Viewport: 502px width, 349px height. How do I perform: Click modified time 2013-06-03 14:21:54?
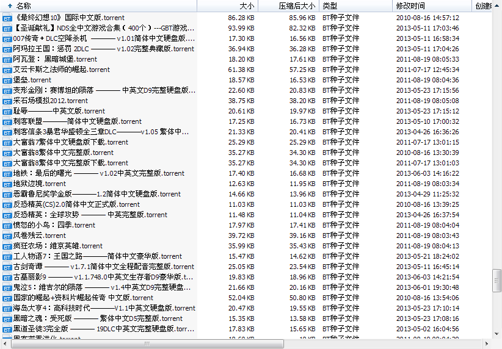click(x=427, y=277)
